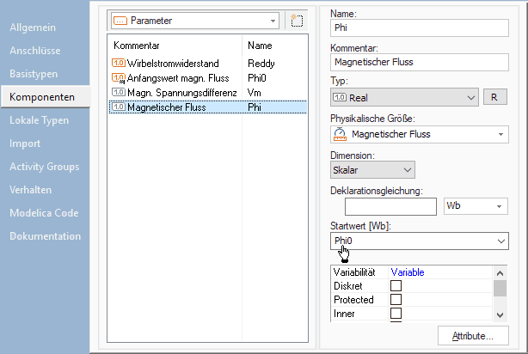
Task: Open the Verhalten tab
Action: (30, 190)
